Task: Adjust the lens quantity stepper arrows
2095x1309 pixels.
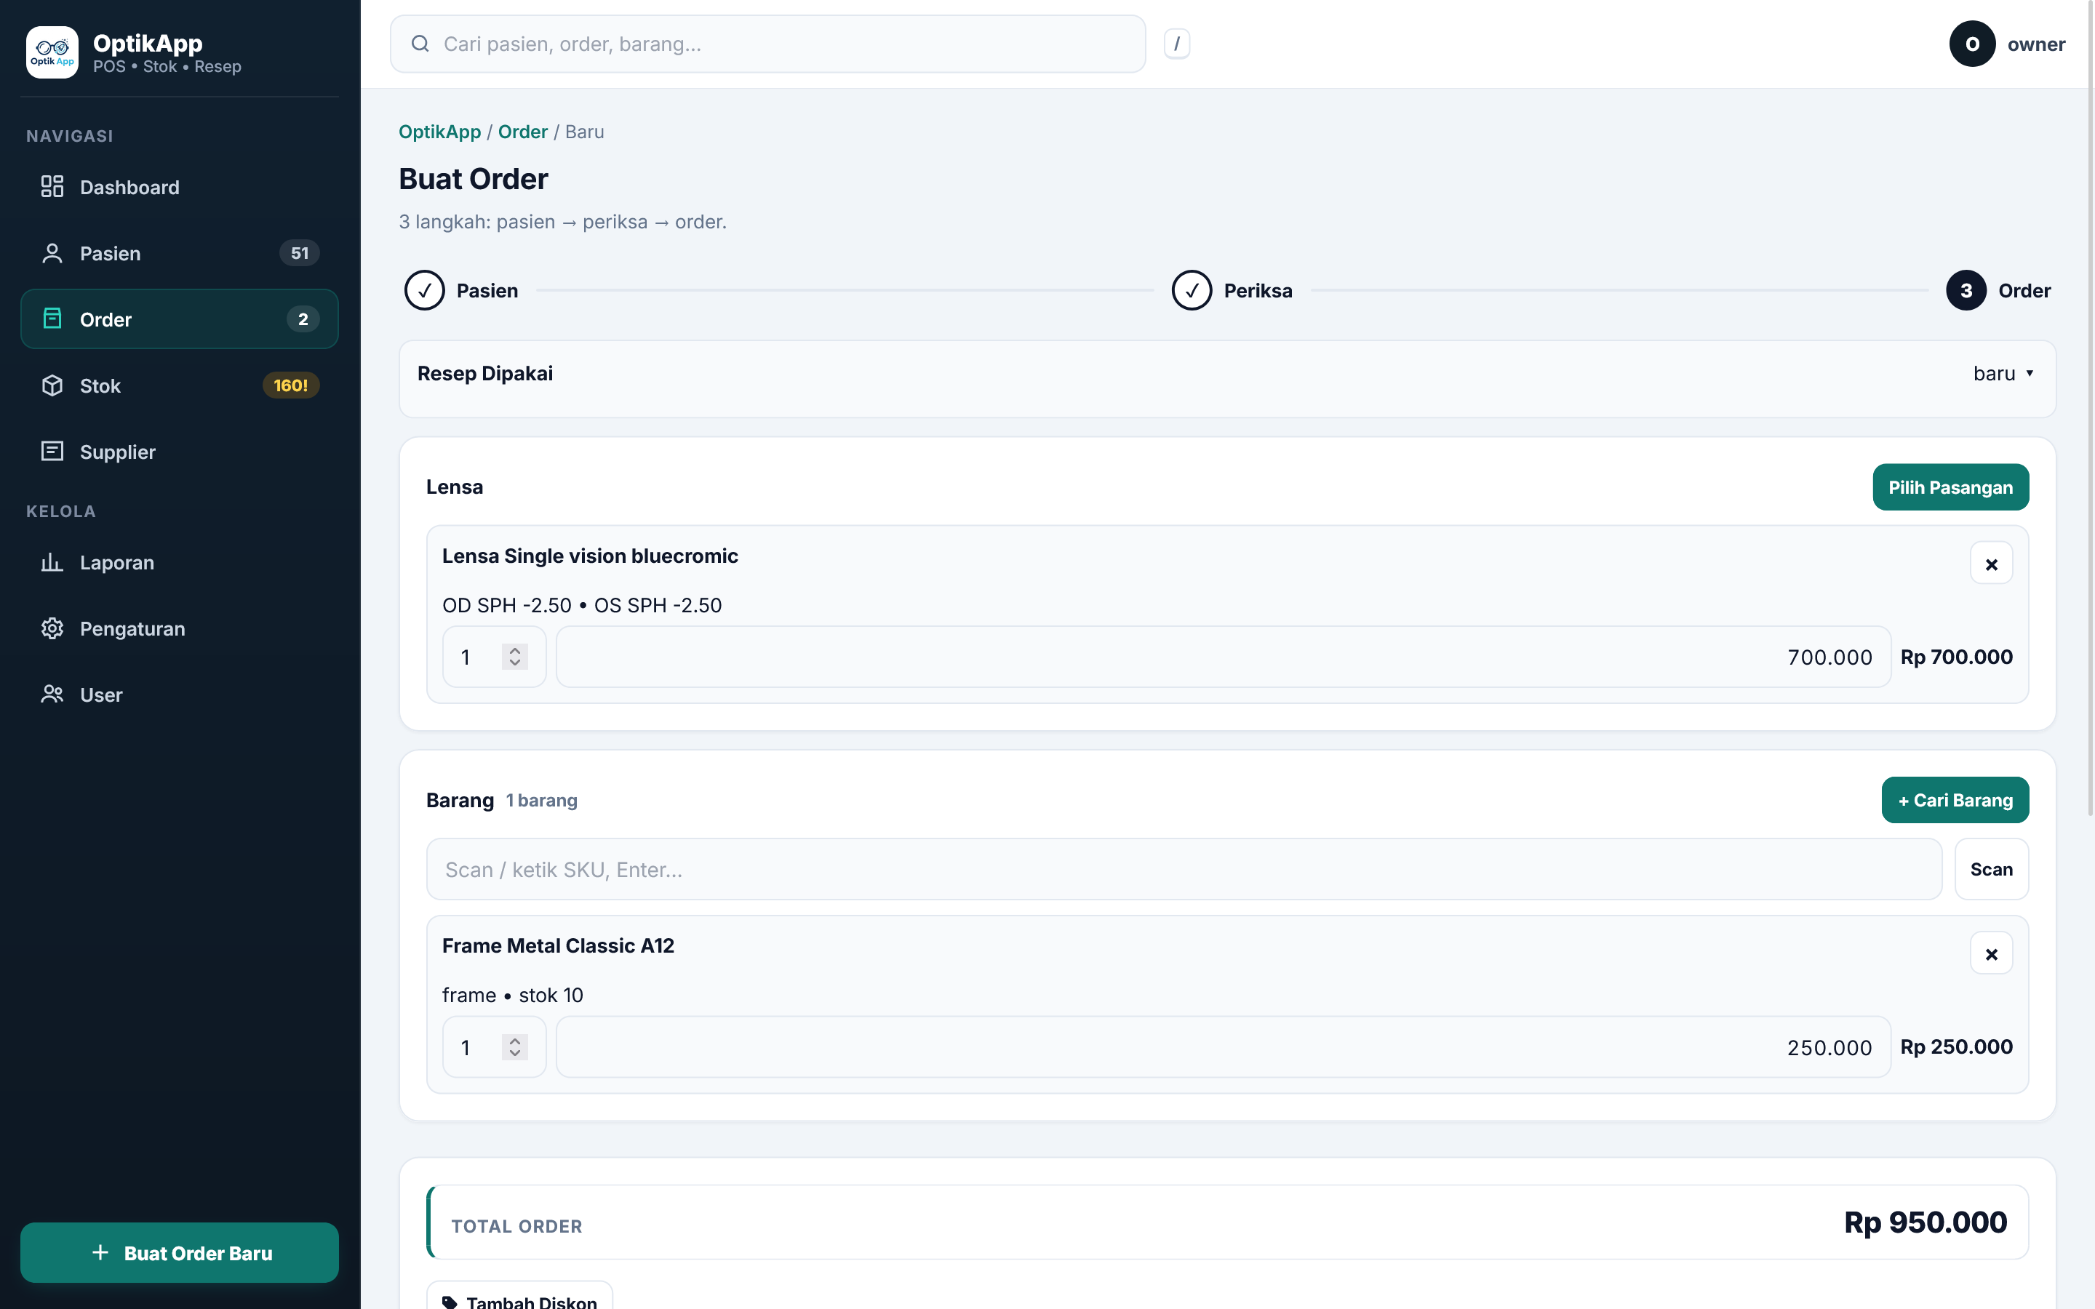Action: point(514,657)
